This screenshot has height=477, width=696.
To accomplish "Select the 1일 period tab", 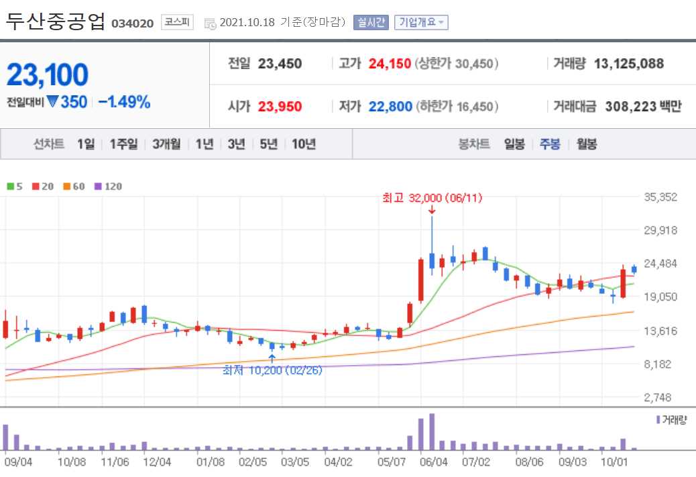I will pos(84,144).
